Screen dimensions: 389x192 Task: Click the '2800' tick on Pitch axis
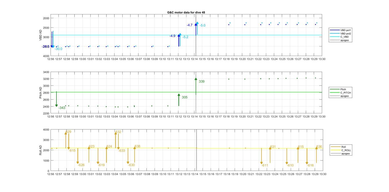pyautogui.click(x=46, y=93)
